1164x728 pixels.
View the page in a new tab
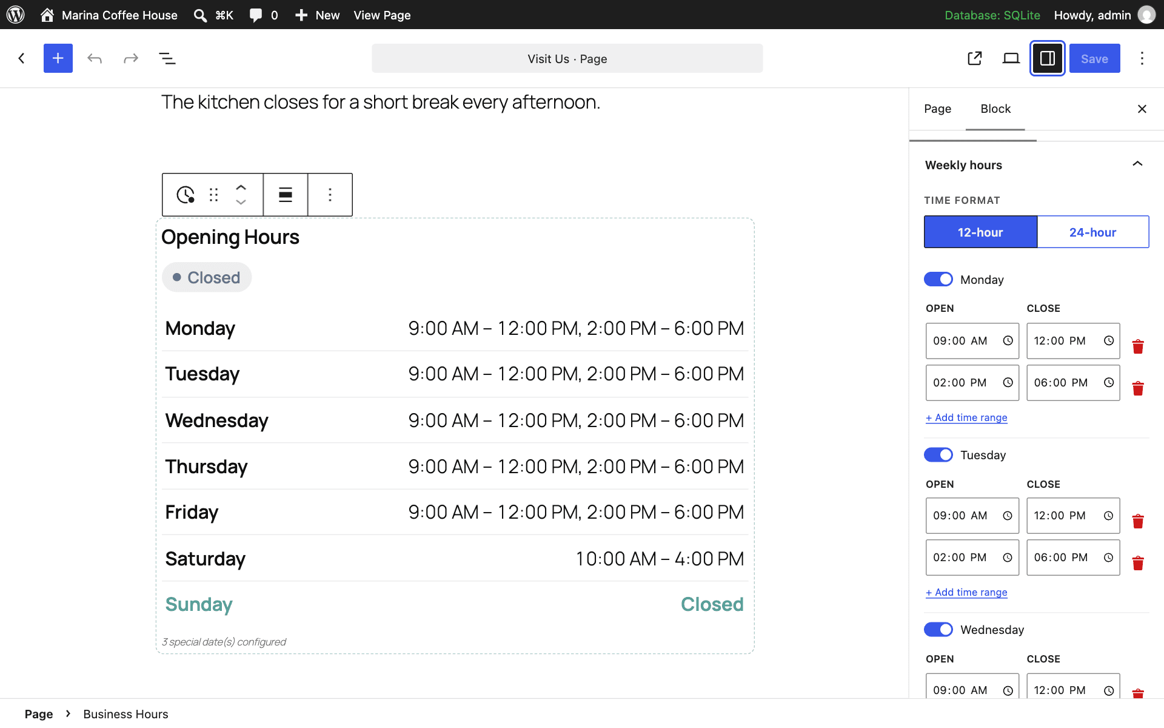[x=975, y=58]
